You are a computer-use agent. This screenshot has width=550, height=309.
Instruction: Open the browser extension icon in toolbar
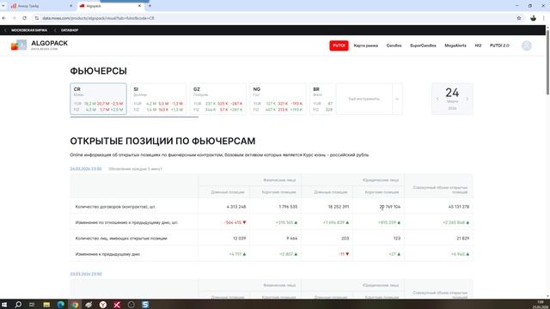point(533,18)
